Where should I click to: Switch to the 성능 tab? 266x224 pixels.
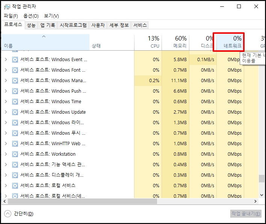pyautogui.click(x=31, y=25)
